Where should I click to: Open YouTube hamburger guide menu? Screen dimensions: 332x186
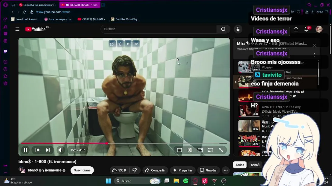pyautogui.click(x=17, y=29)
